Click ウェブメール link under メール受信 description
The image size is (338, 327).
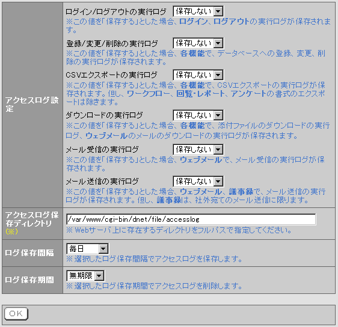tap(201, 160)
